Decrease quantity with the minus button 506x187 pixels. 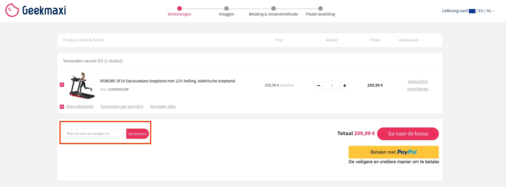point(319,85)
